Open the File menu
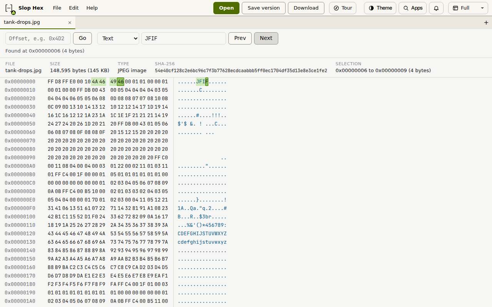 point(57,8)
